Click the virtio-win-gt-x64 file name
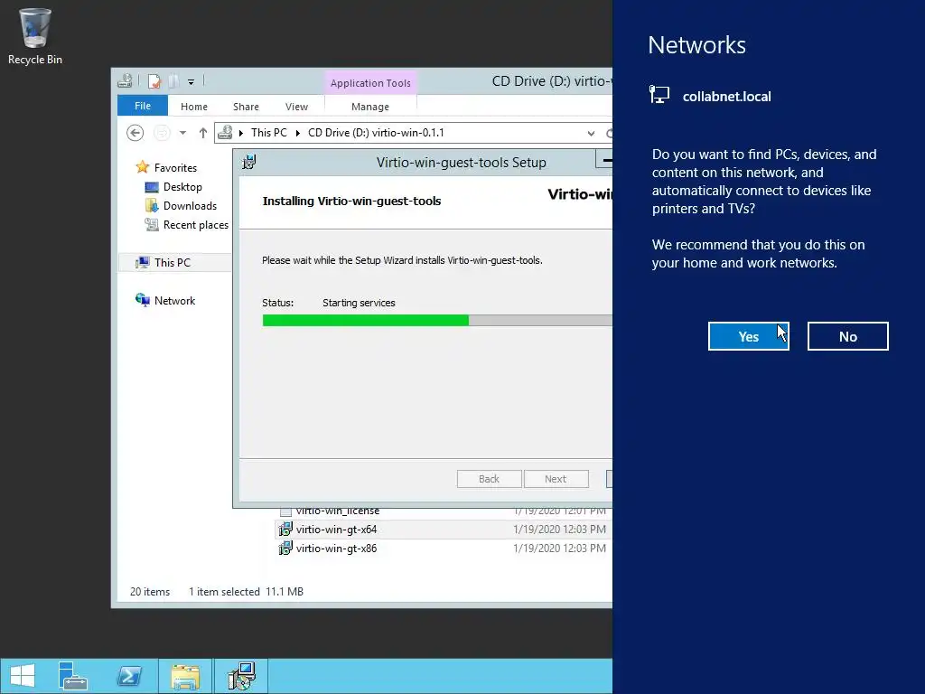The height and width of the screenshot is (694, 925). (x=336, y=530)
